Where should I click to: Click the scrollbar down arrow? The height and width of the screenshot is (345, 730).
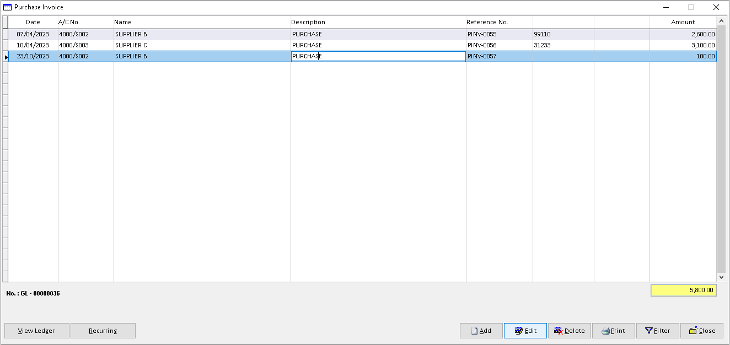point(722,277)
